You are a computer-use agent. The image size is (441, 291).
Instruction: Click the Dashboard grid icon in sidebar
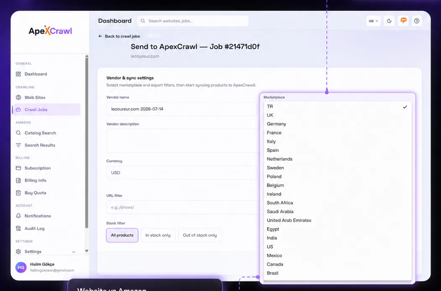point(18,74)
